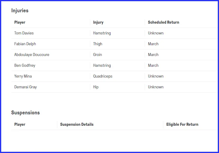Click the Suspensions section heading
Viewport: 219px width, 153px height.
click(x=25, y=113)
